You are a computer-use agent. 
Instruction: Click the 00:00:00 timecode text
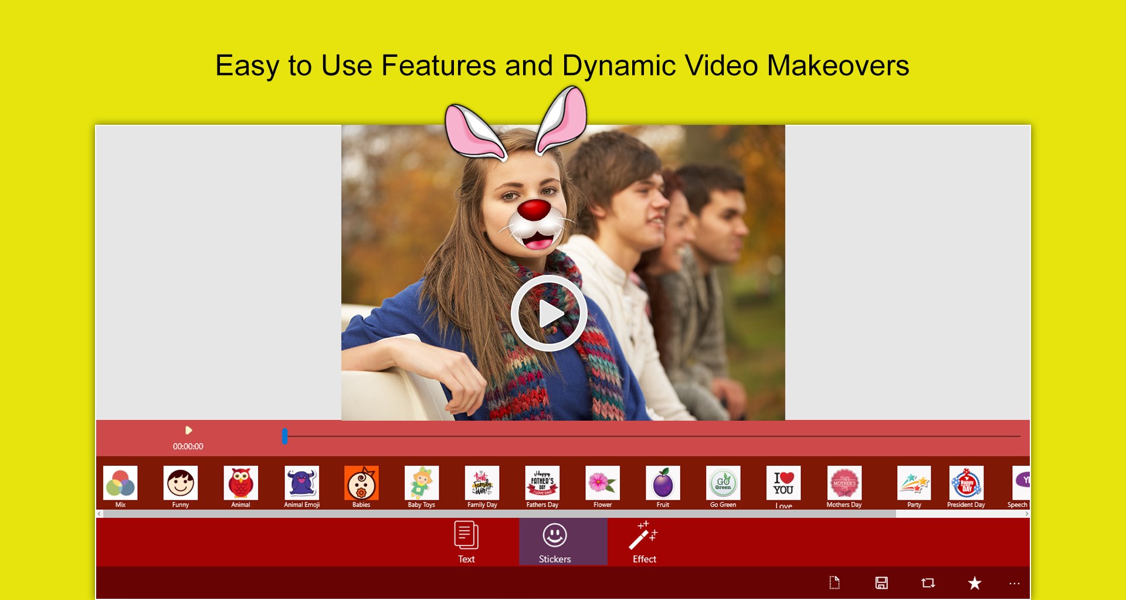tap(188, 446)
